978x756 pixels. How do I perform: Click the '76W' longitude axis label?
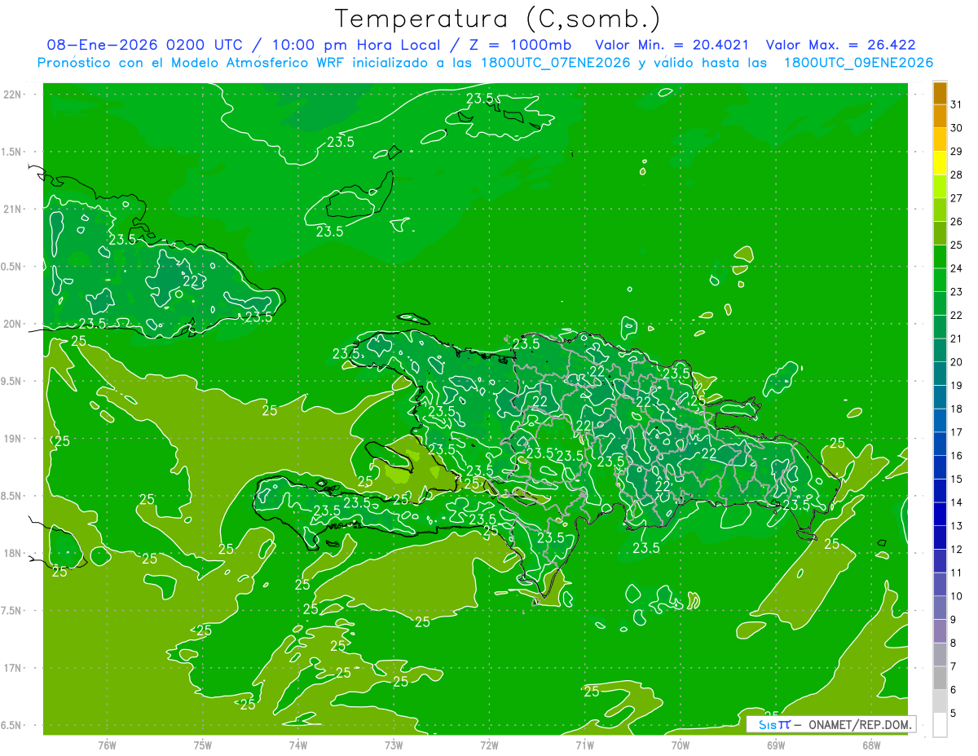(x=107, y=746)
